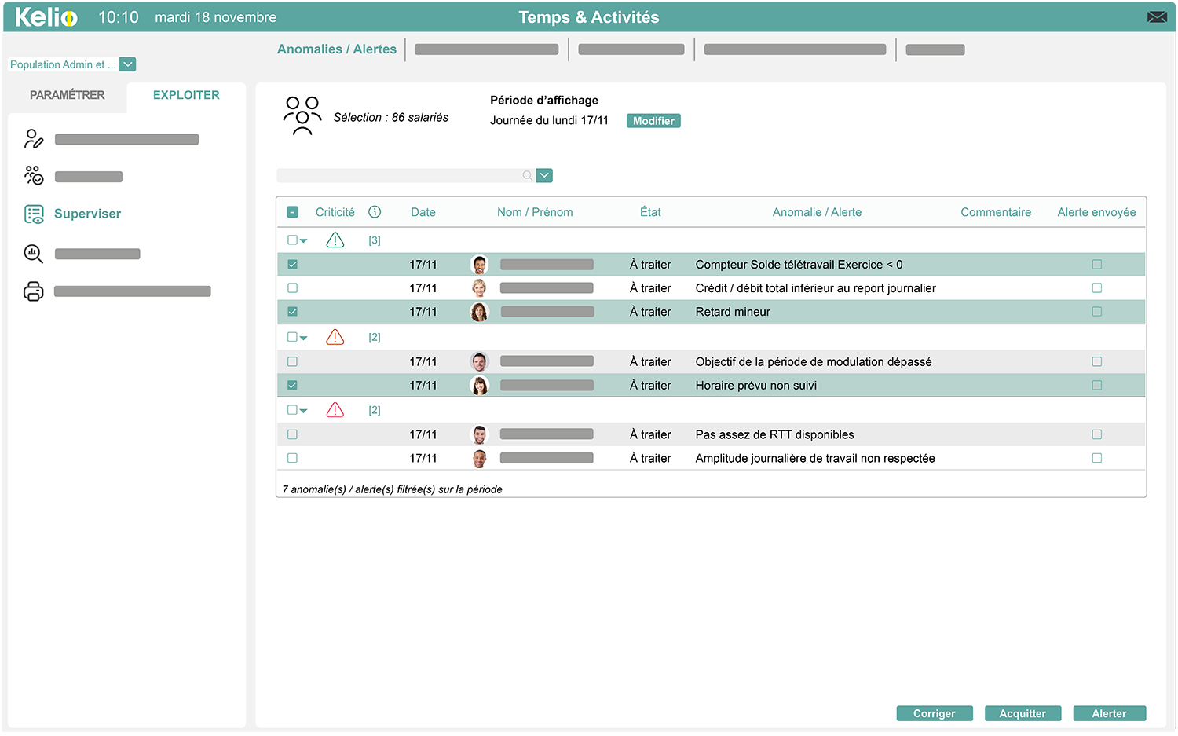
Task: Click the Modifier button for display period
Action: 653,120
